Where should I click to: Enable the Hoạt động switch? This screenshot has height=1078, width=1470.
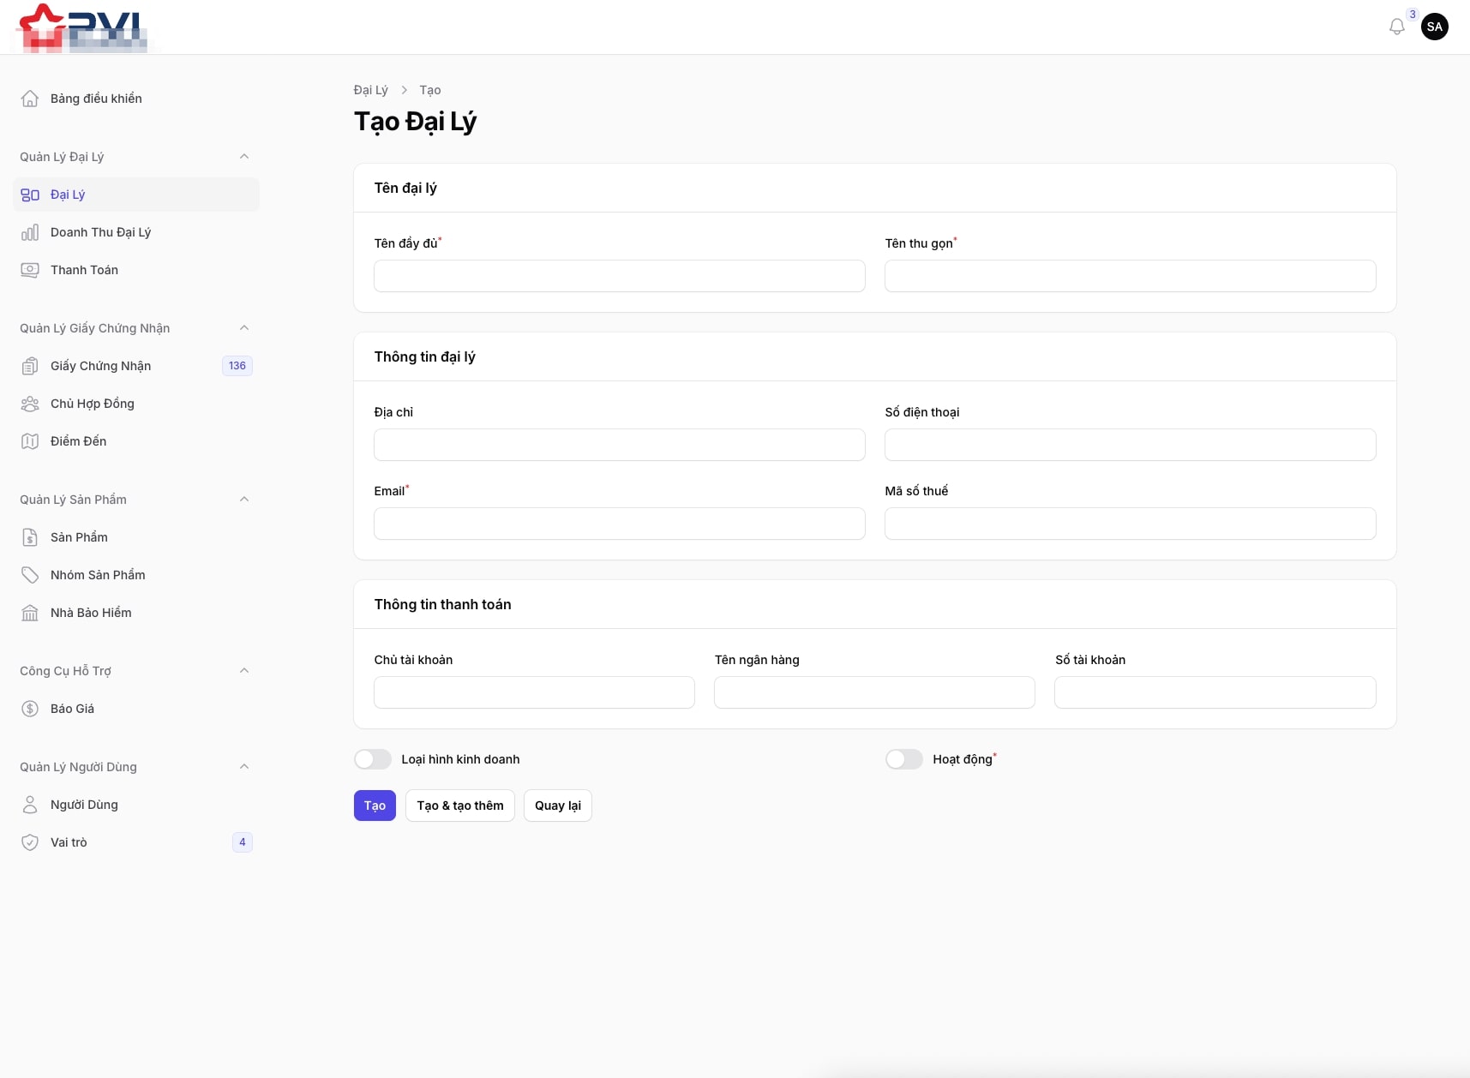(x=903, y=759)
